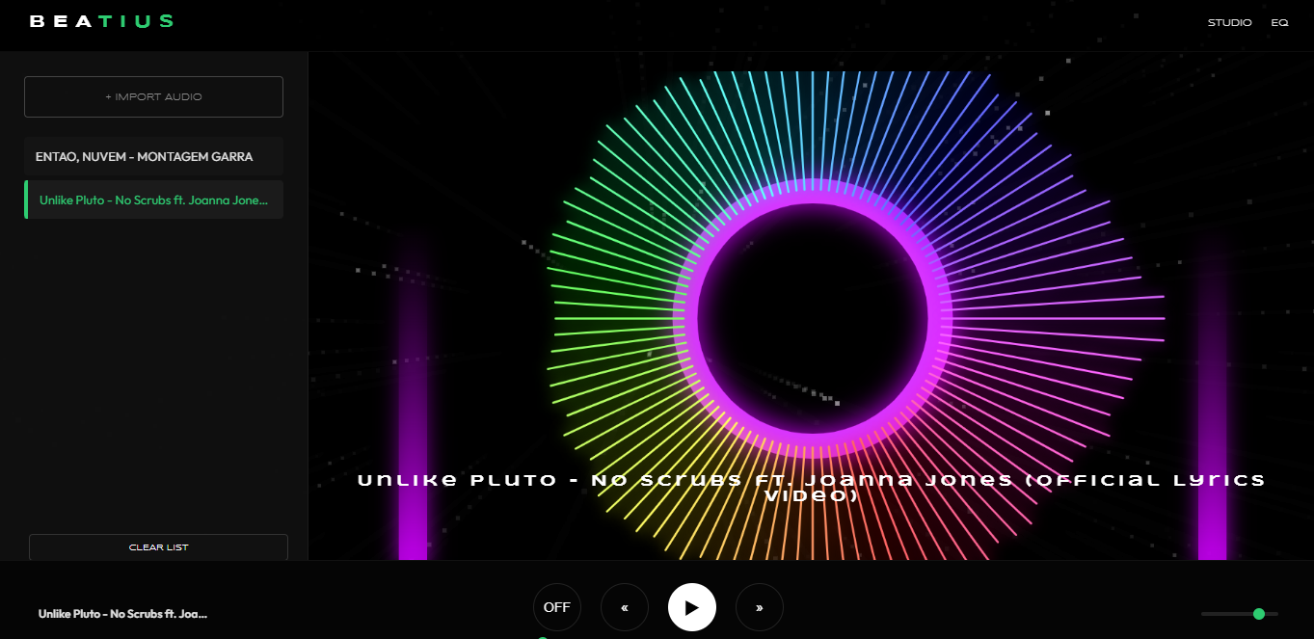The image size is (1314, 639).
Task: Click the volume slider handle
Action: pyautogui.click(x=1259, y=614)
